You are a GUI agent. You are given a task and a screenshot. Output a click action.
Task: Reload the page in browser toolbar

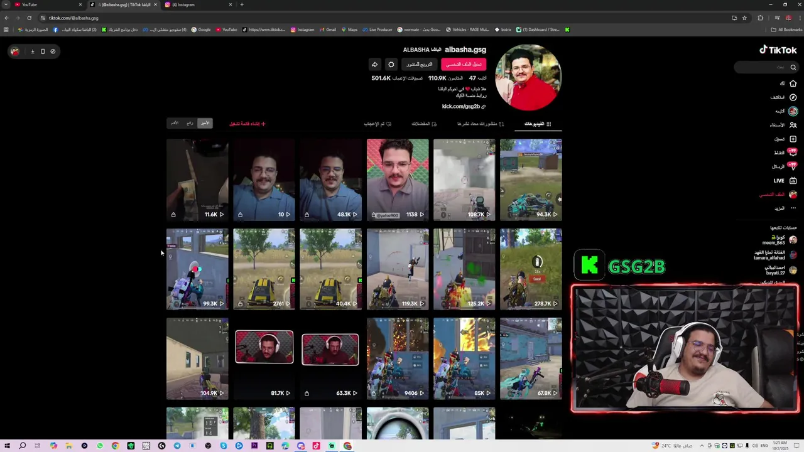29,18
